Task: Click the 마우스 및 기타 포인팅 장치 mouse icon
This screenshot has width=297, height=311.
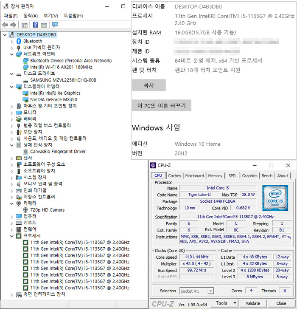Action: point(19,106)
